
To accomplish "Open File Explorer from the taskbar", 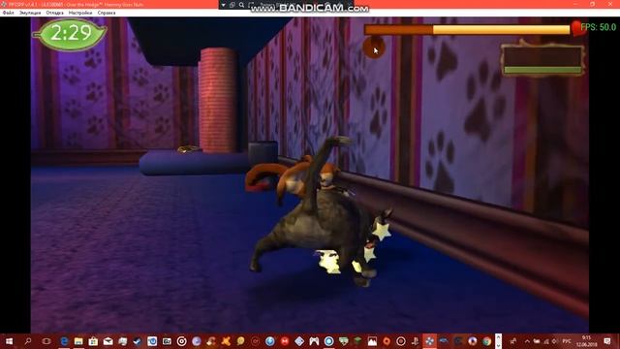I will pos(78,341).
